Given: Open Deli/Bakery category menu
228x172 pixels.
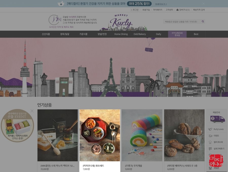Looking at the screenshot, I should (x=140, y=34).
